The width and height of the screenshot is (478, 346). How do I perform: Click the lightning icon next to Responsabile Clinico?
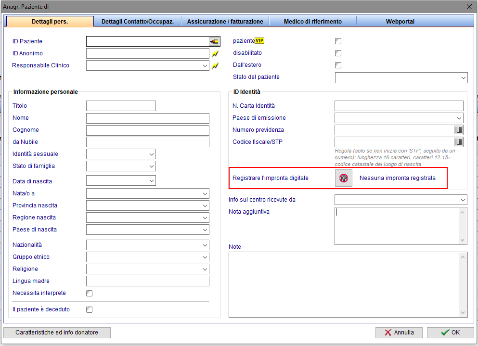(x=215, y=65)
